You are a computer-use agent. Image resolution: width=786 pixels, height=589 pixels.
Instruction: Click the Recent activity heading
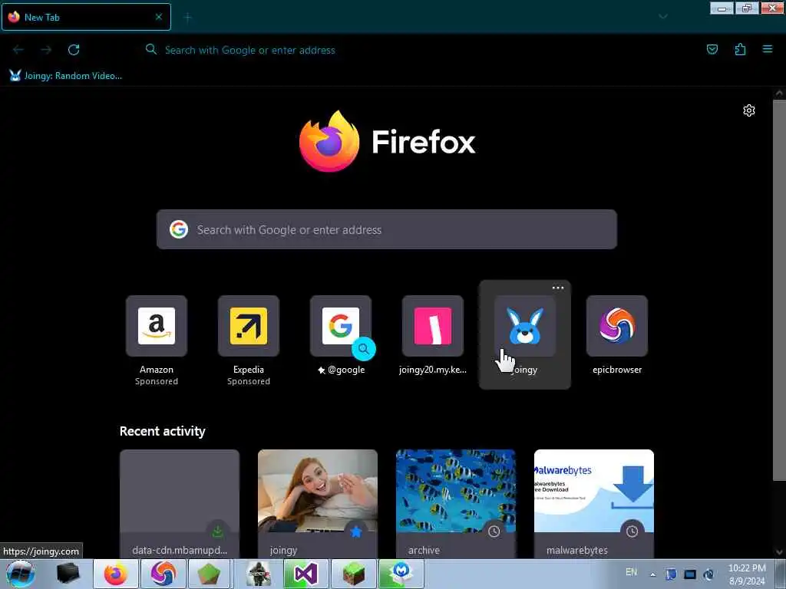click(x=163, y=431)
